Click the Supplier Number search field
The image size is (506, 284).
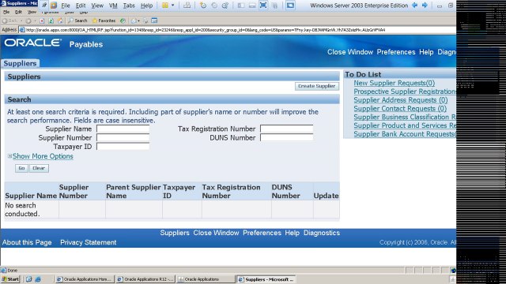pyautogui.click(x=123, y=138)
